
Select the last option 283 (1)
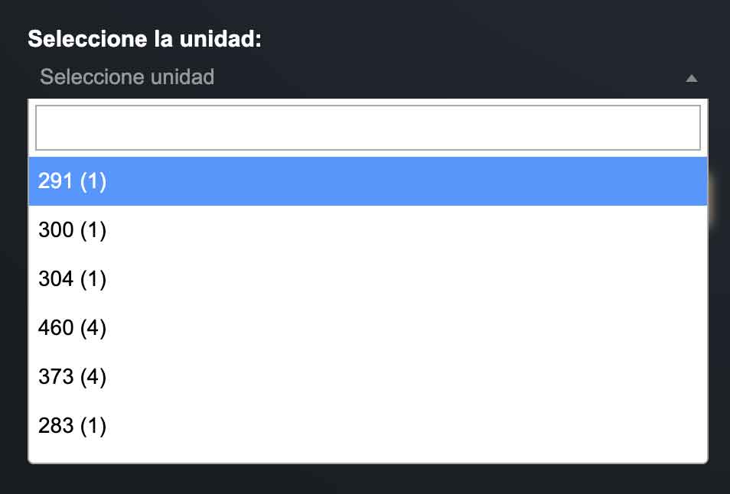pyautogui.click(x=368, y=425)
